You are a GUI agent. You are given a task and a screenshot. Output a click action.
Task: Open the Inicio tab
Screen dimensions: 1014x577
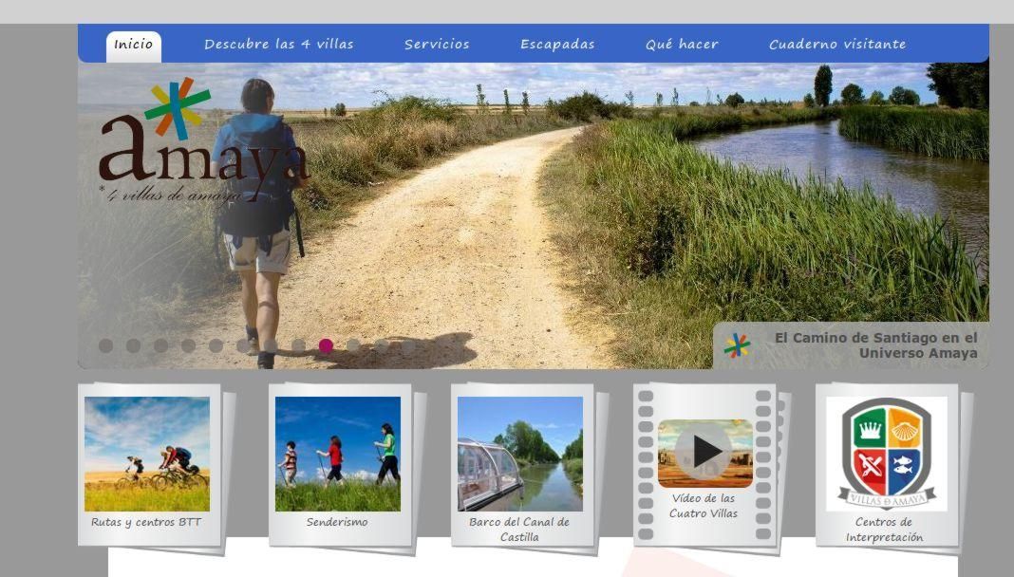pyautogui.click(x=134, y=46)
